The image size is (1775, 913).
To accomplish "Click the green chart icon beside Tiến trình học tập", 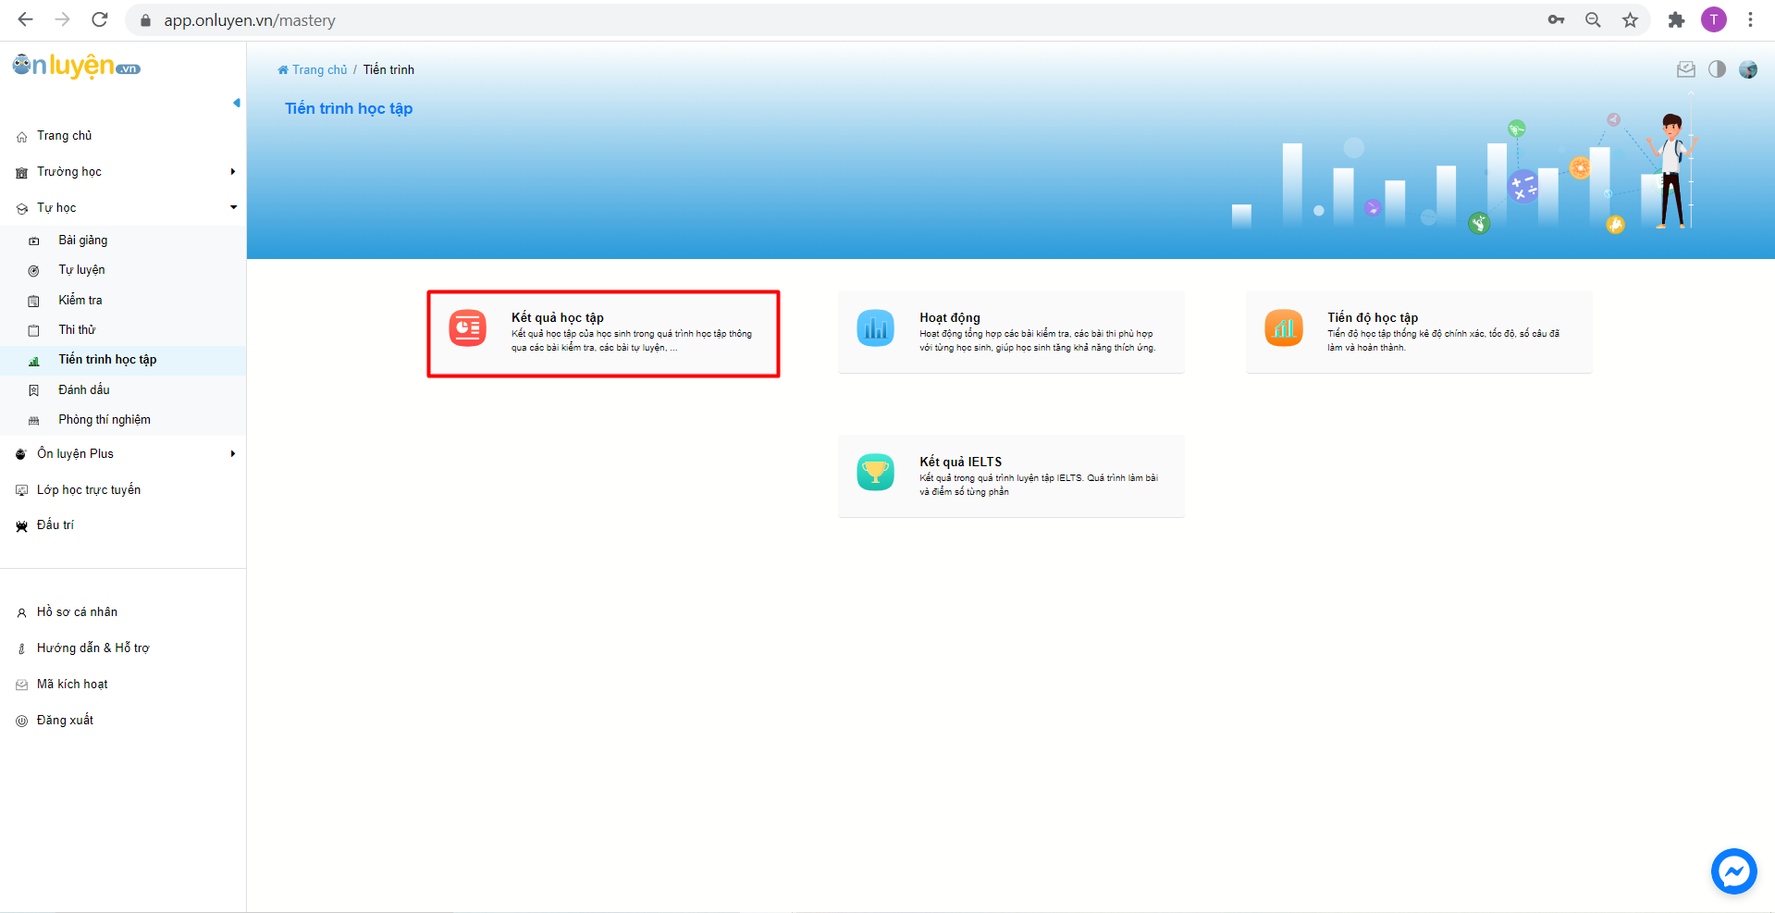I will 34,362.
